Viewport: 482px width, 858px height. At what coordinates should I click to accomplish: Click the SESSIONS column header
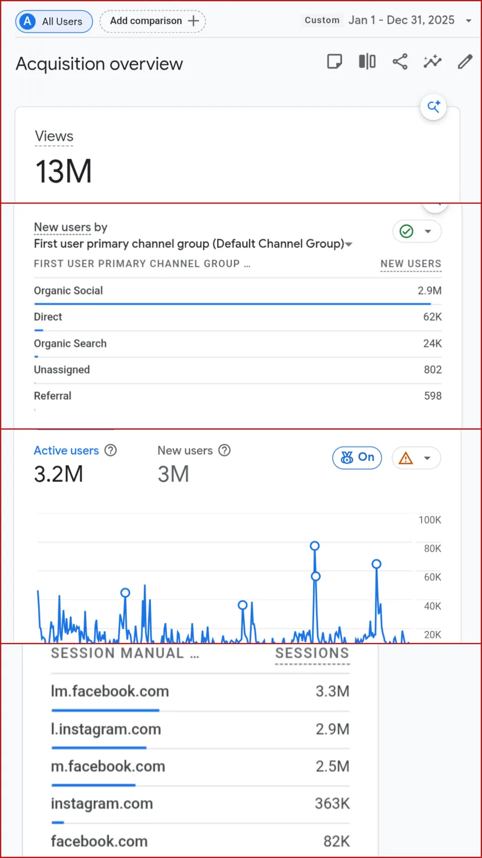(312, 653)
